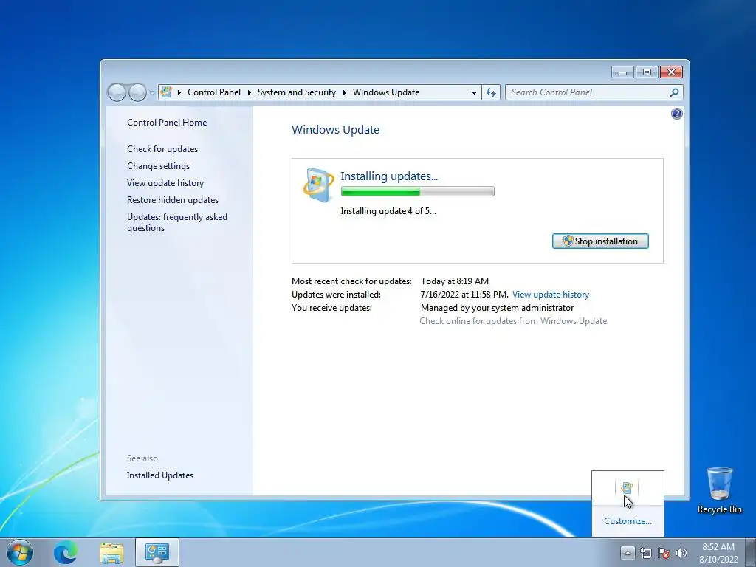Click the 'Installing update 4 of 5...' text

(388, 211)
